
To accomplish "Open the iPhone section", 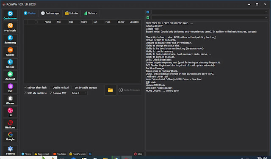I will [x=10, y=100].
